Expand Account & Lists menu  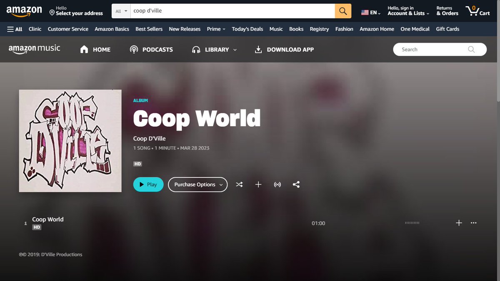(408, 11)
